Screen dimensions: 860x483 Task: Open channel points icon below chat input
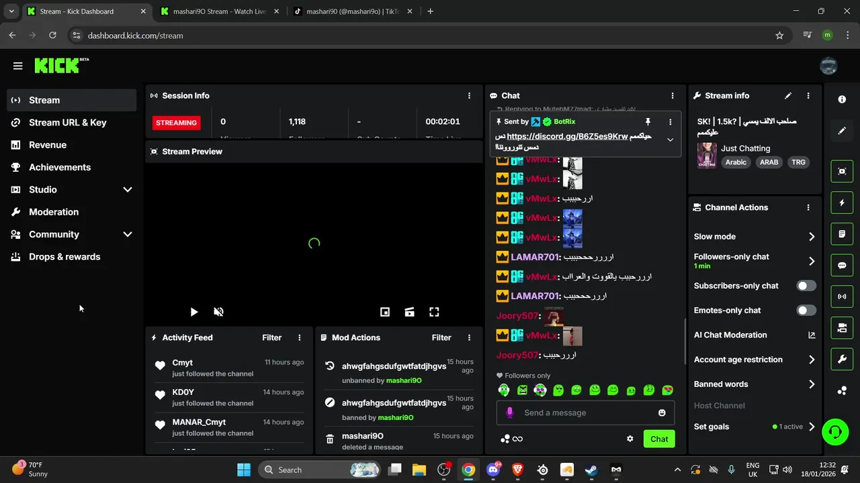505,439
